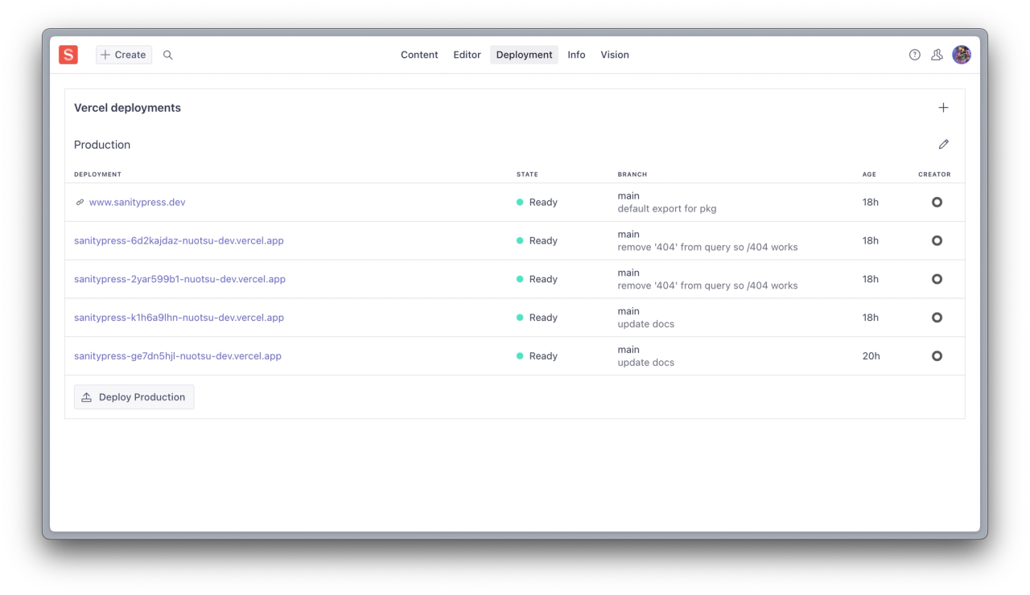Click the AGE column header
This screenshot has width=1030, height=595.
(x=869, y=174)
